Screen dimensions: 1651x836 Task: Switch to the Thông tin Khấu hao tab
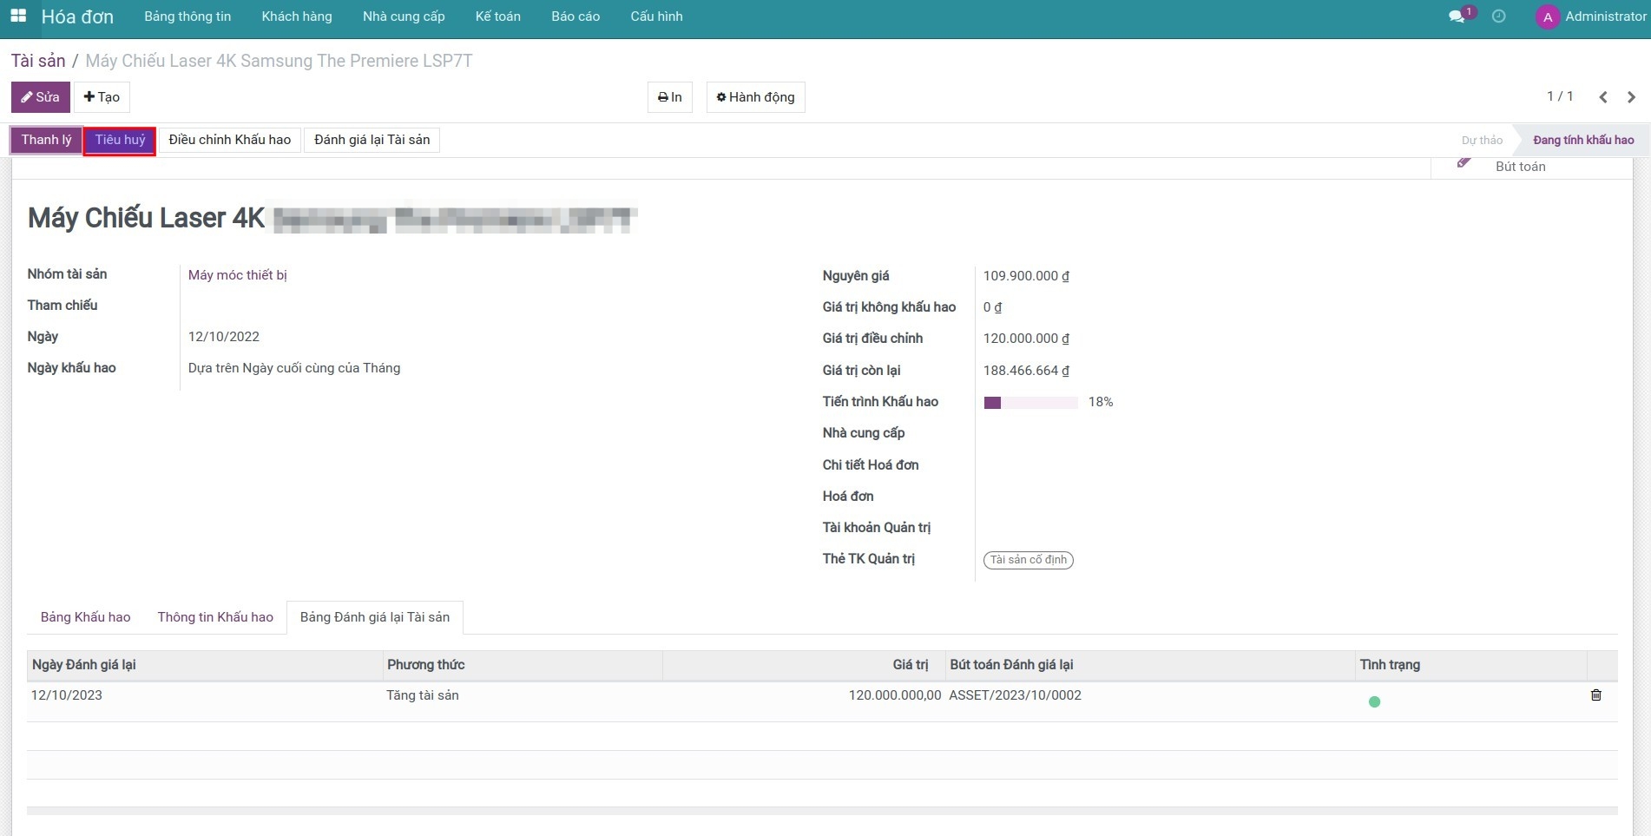[215, 617]
